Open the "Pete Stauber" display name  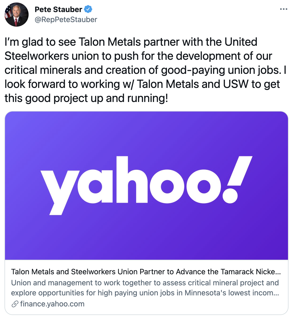[58, 10]
